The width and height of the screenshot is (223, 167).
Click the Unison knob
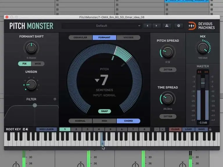31,85
